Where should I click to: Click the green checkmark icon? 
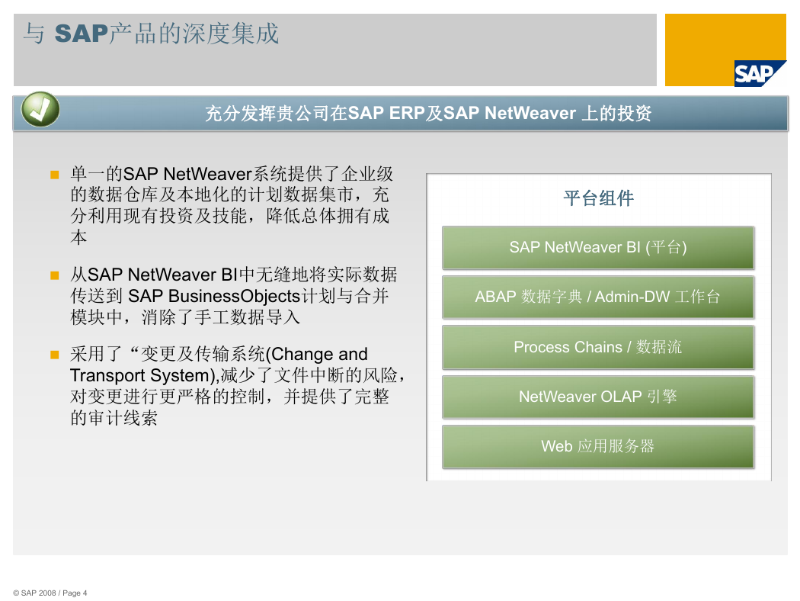pyautogui.click(x=40, y=109)
